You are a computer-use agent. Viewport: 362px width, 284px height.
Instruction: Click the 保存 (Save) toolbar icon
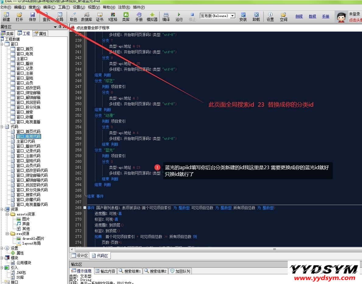pos(32,17)
